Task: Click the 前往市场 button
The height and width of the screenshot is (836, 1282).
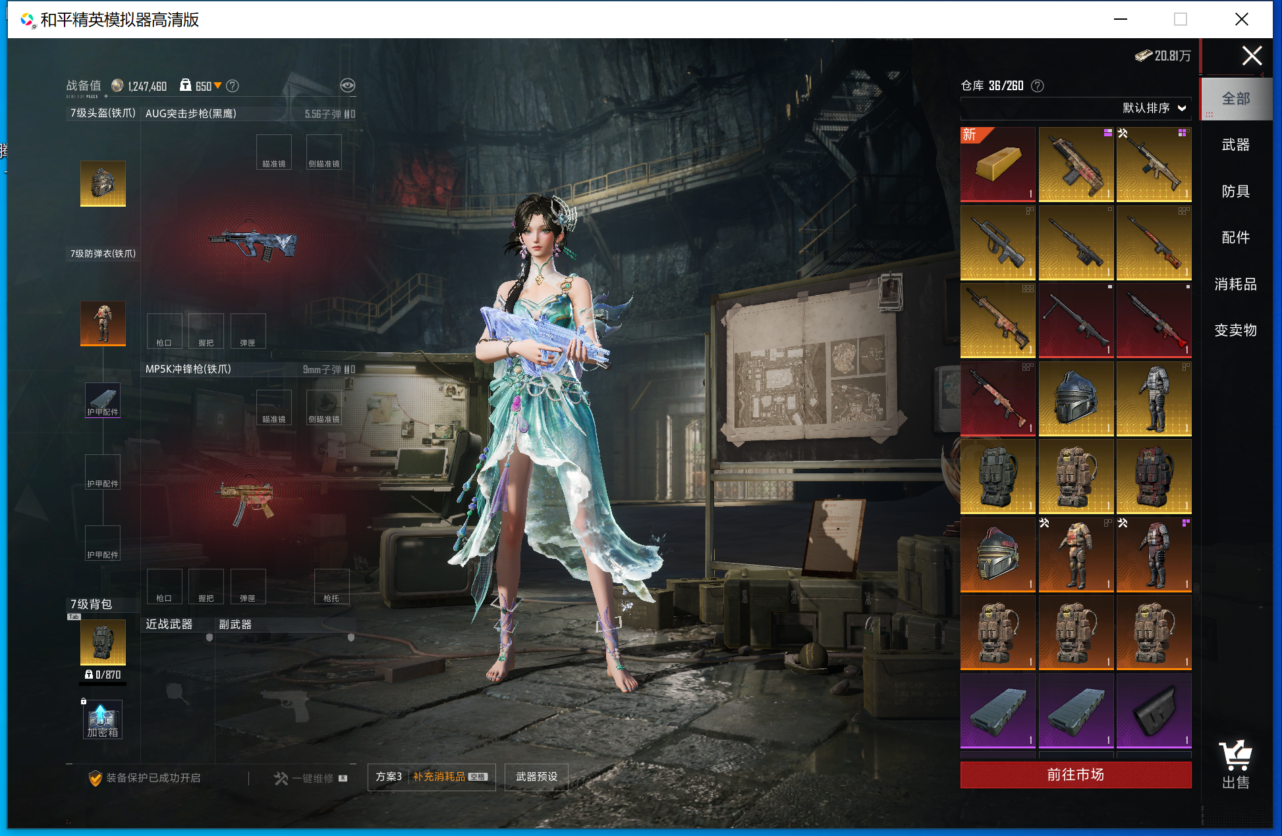Action: pyautogui.click(x=1075, y=775)
